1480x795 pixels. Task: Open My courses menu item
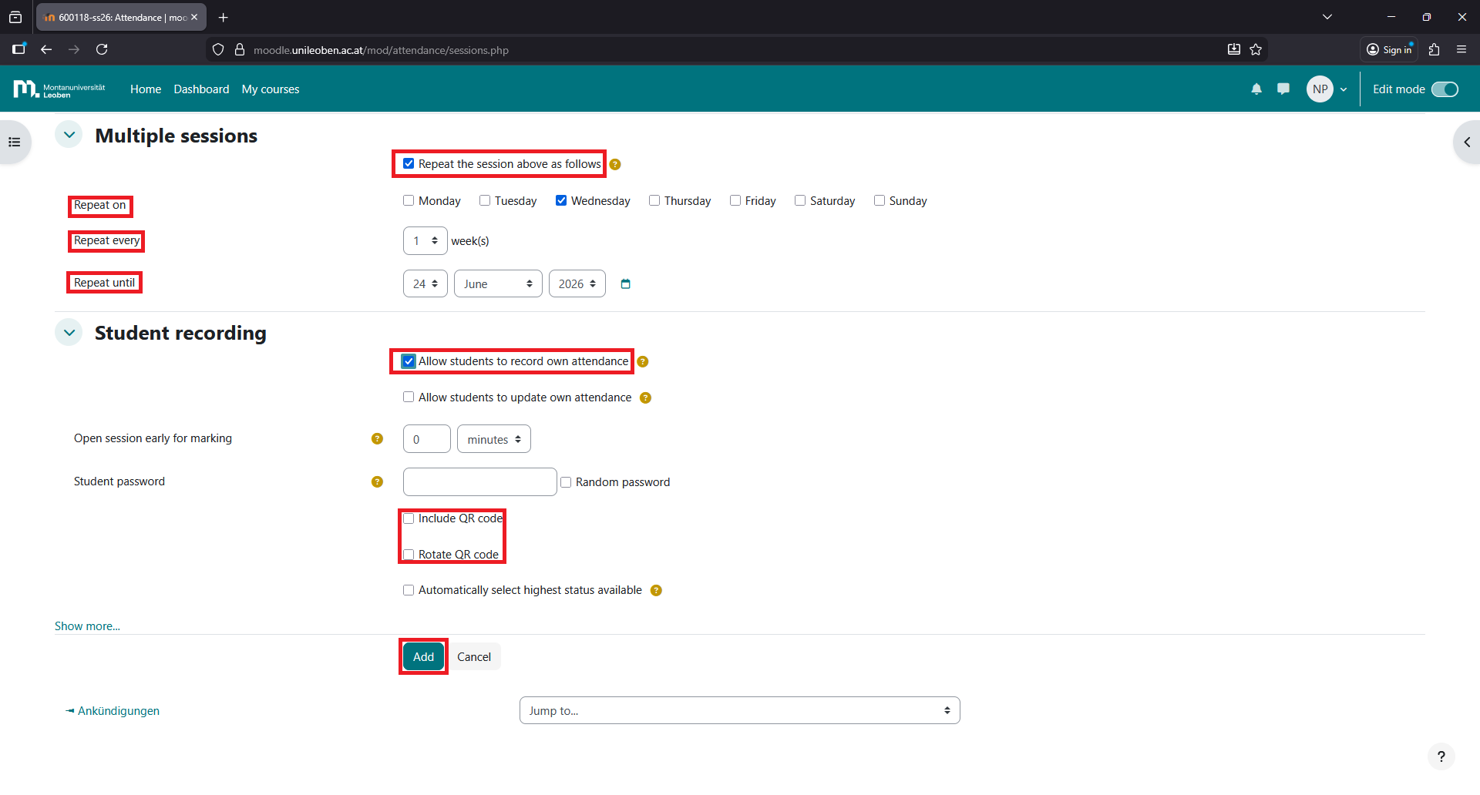[271, 89]
